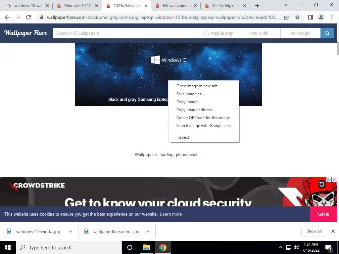The height and width of the screenshot is (254, 339).
Task: Close the 'Windows 10 10' tab
Action: click(97, 6)
